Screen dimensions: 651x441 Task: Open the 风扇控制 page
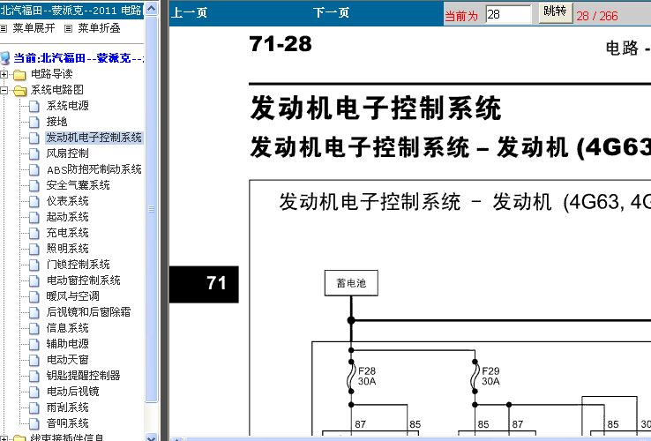(x=67, y=153)
